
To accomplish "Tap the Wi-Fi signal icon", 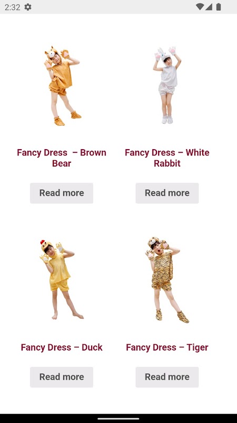I will coord(200,7).
